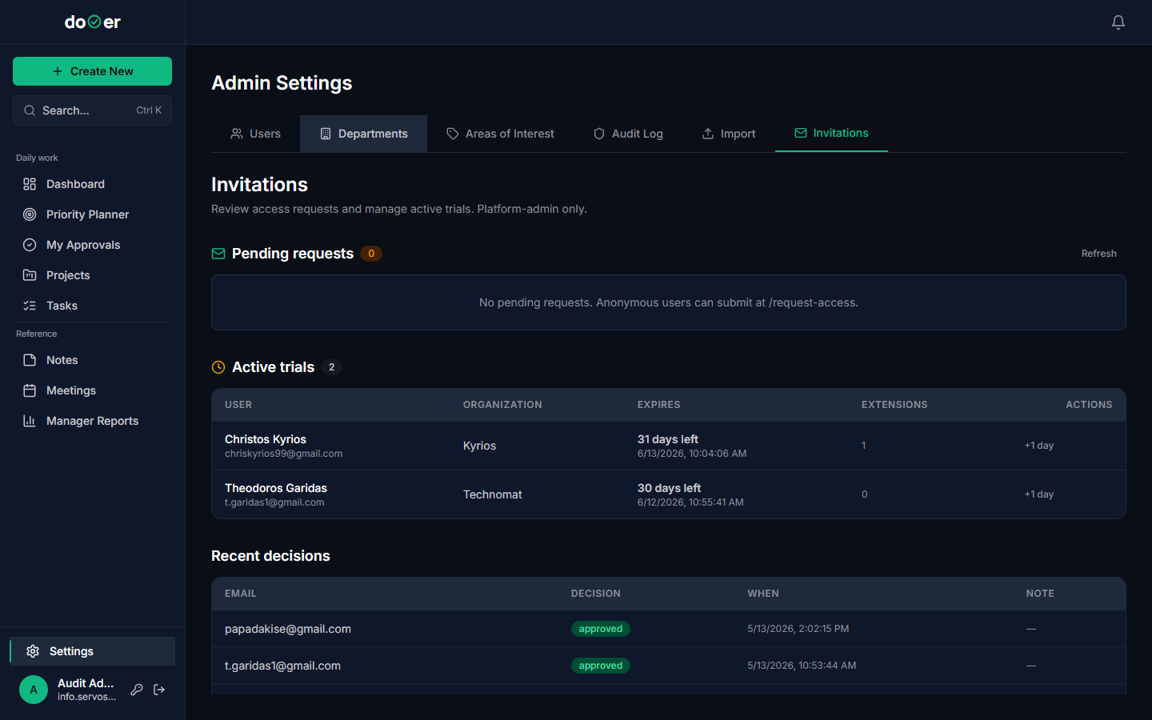This screenshot has height=720, width=1152.
Task: Click approved badge for papadakise@gmail.com
Action: coord(601,629)
